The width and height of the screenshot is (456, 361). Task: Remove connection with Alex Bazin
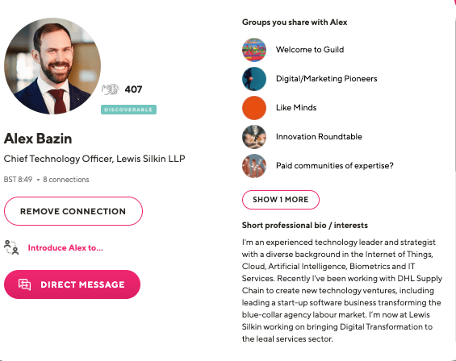[x=73, y=211]
